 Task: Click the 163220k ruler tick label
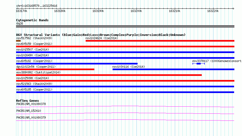click(213, 11)
